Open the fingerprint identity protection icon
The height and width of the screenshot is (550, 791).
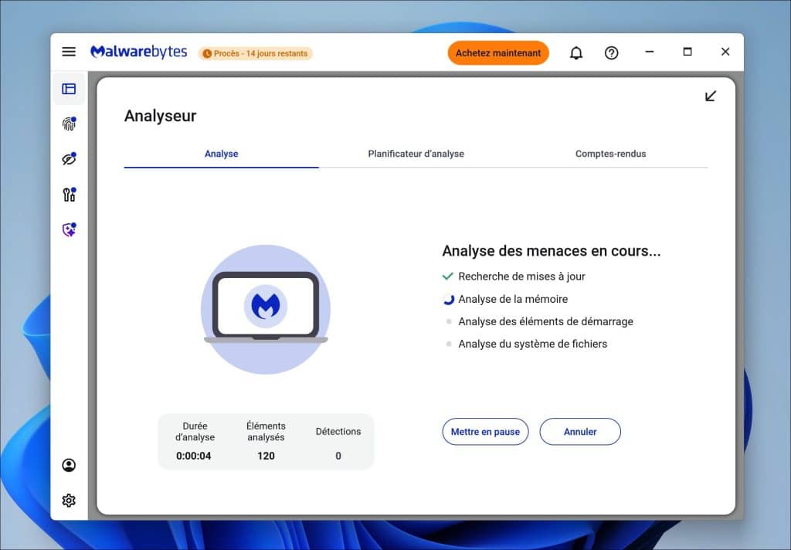[69, 124]
